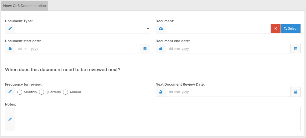Open calendar picker for Next Document Review Date

pyautogui.click(x=295, y=92)
